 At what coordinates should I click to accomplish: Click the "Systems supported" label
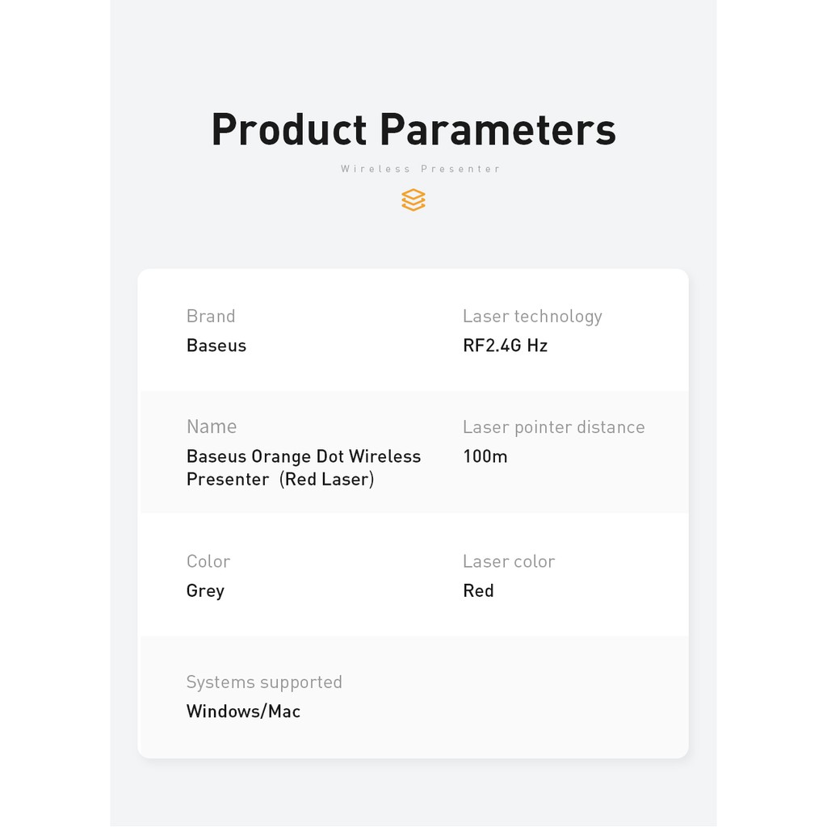(264, 682)
